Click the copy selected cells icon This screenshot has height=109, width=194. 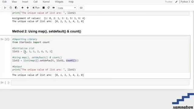11,8
